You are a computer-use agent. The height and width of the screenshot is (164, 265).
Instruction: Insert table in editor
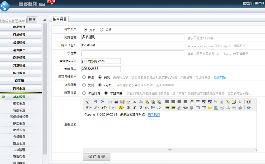point(198,108)
